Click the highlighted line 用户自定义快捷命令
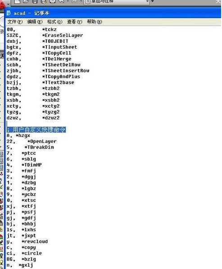 (x=36, y=130)
